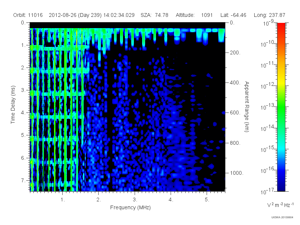
Task: Click the "Orbit: 11016" header text
Action: 28,15
